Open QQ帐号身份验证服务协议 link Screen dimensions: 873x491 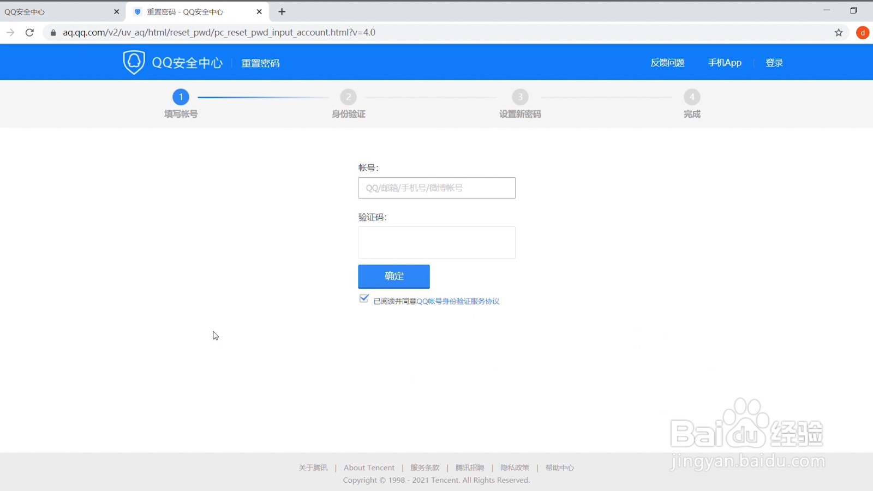tap(458, 301)
